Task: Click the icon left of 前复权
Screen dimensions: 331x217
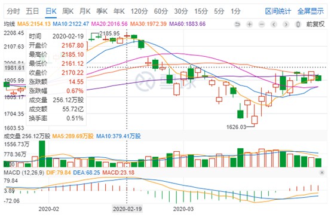Action: point(298,25)
